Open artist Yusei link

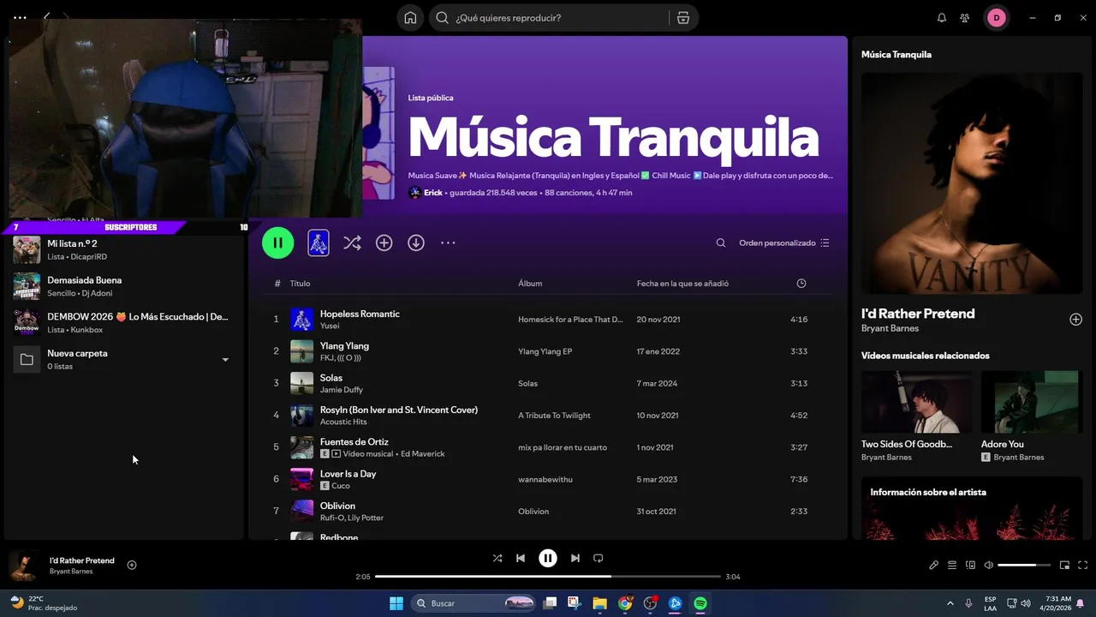tap(330, 326)
